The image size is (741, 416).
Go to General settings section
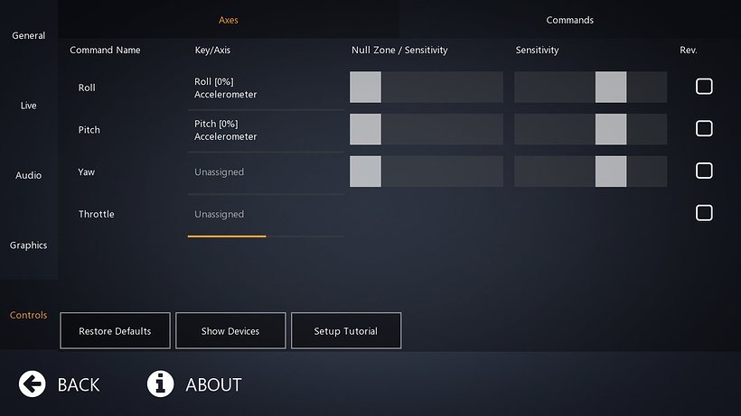tap(28, 35)
